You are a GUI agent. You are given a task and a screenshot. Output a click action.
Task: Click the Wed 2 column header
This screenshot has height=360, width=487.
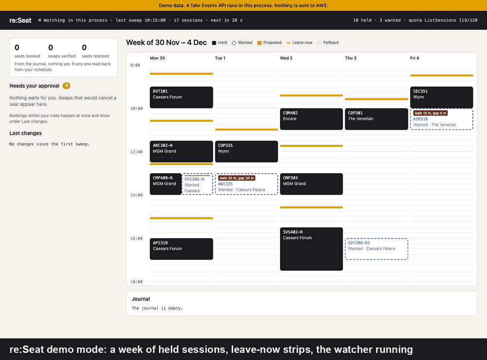(x=286, y=58)
